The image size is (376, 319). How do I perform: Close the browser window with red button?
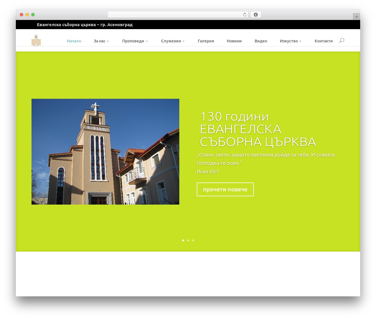point(21,15)
